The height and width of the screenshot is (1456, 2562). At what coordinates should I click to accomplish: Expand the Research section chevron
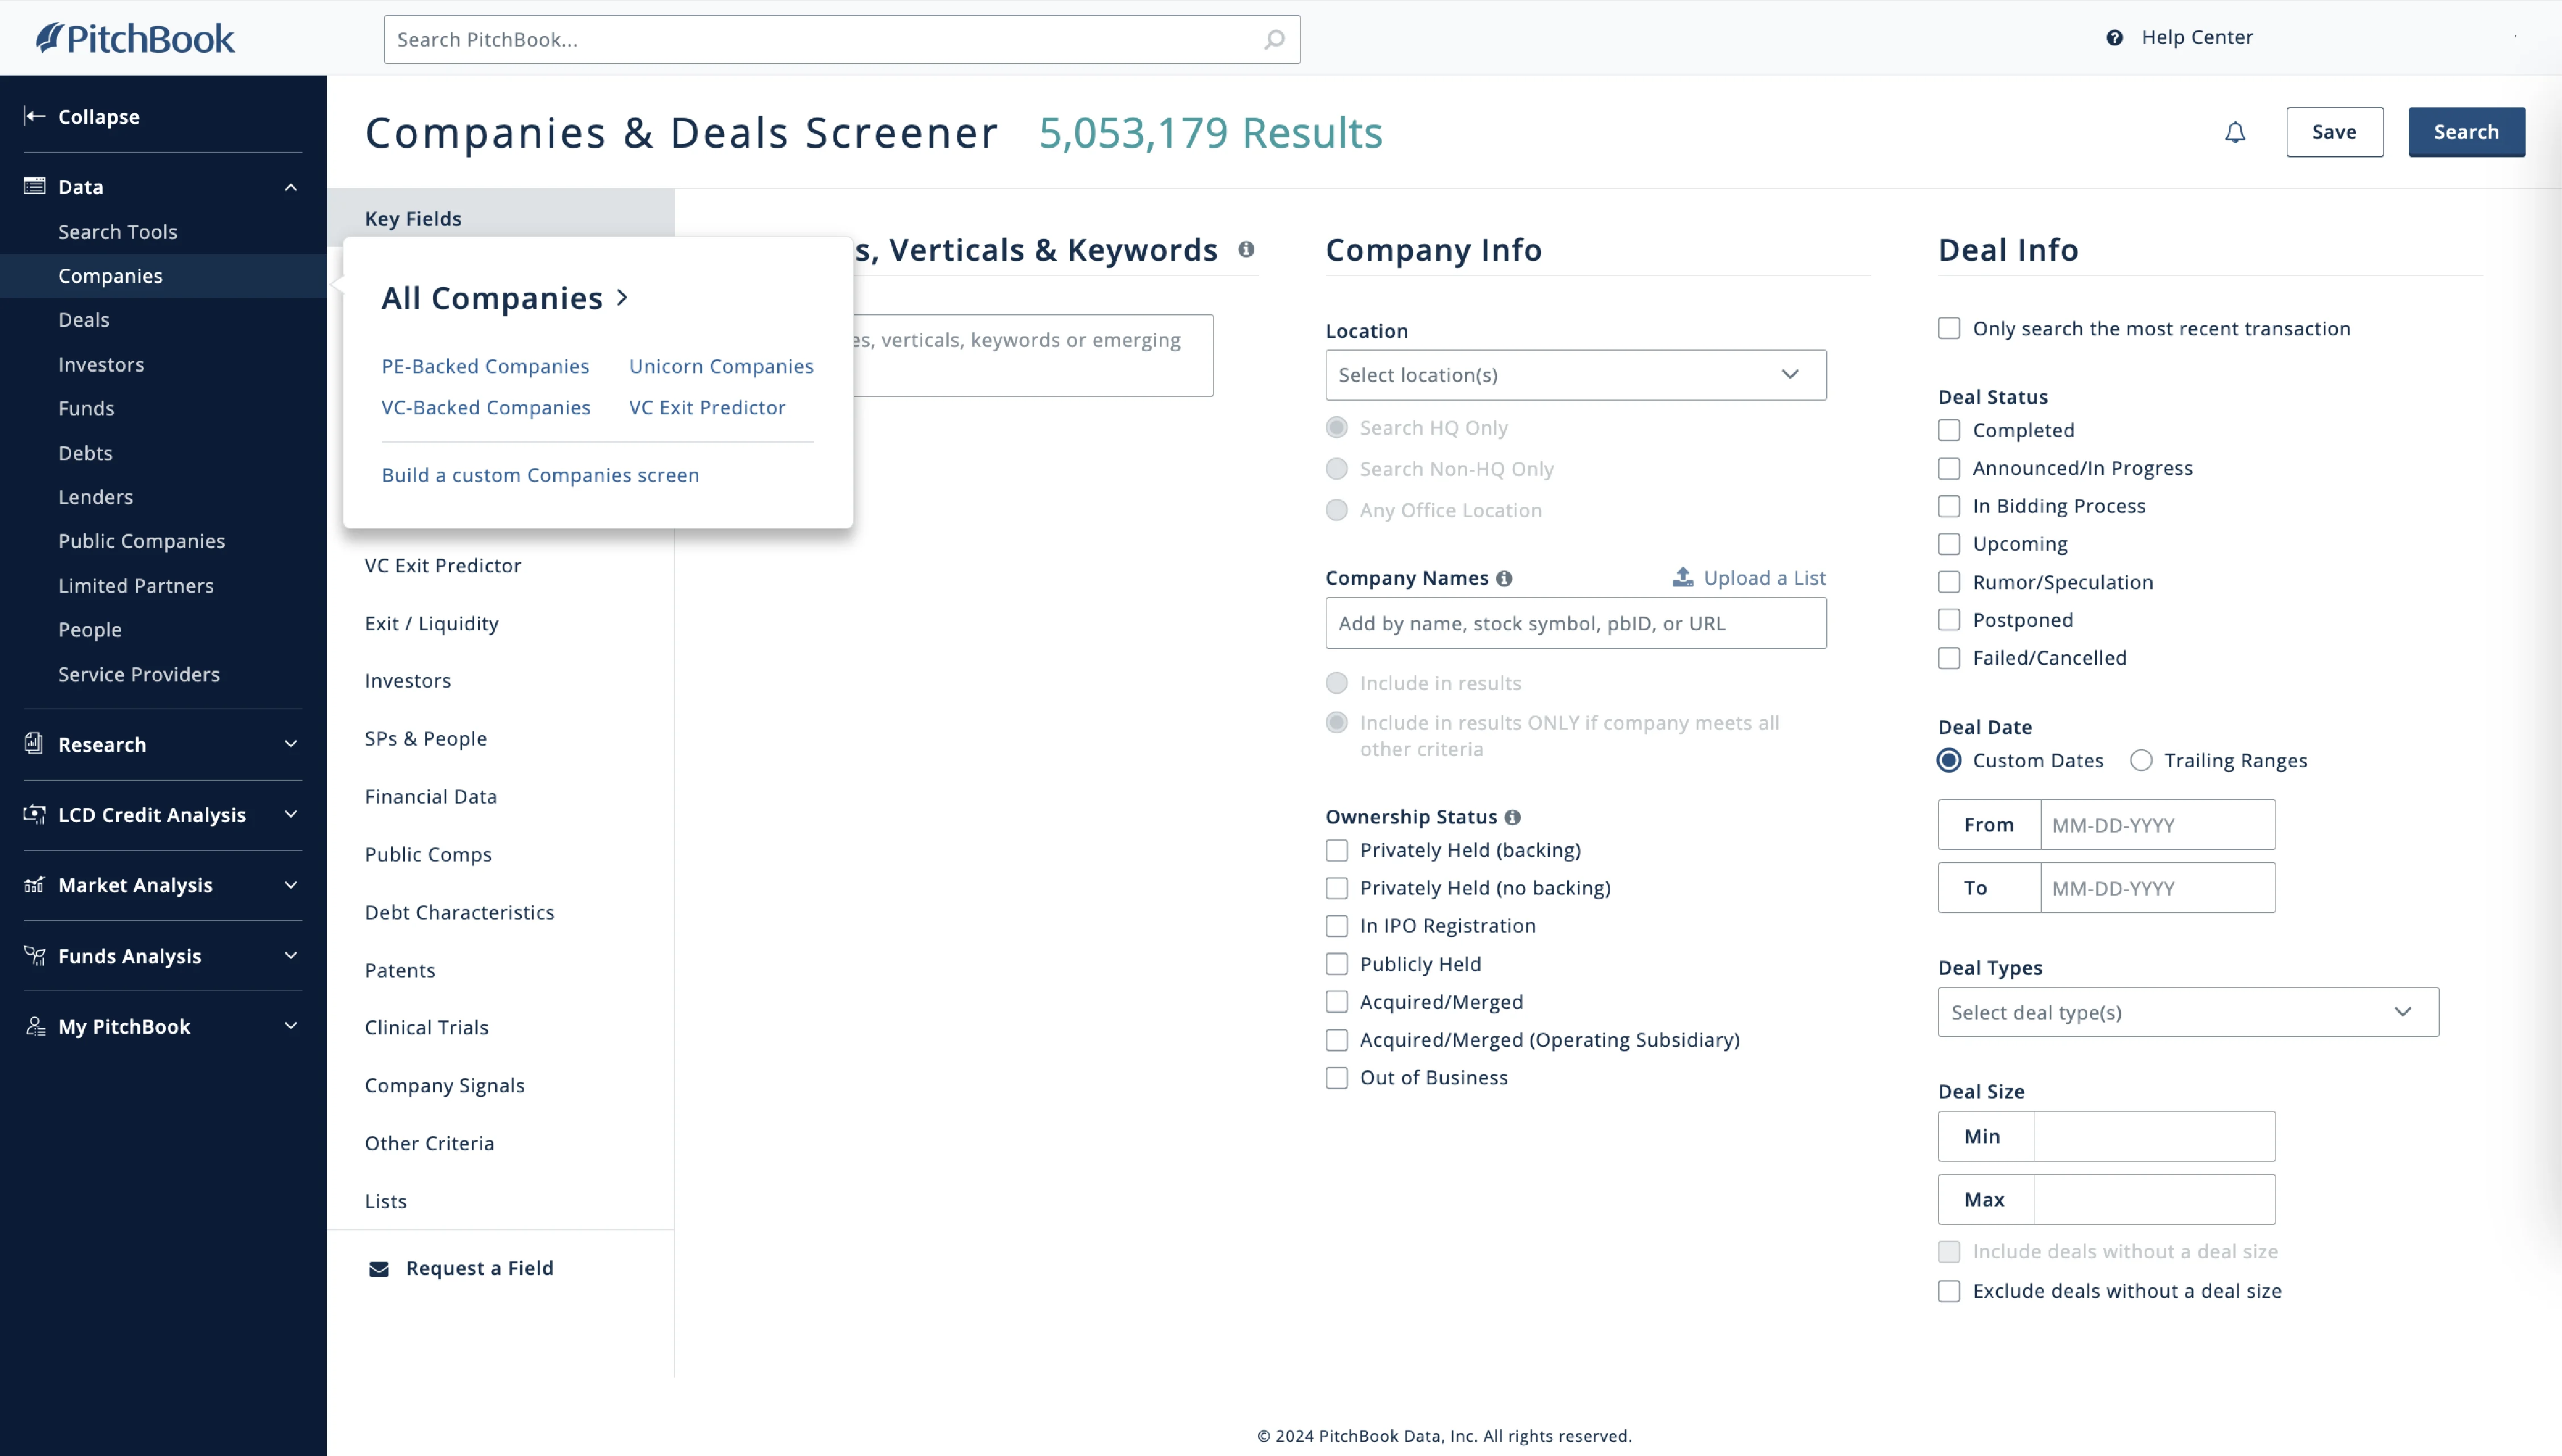(x=290, y=744)
